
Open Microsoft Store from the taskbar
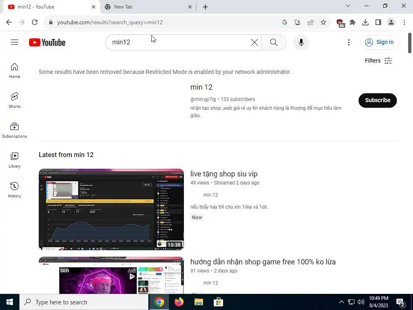pos(218,302)
